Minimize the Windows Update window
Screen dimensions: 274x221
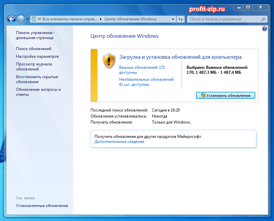[239, 7]
